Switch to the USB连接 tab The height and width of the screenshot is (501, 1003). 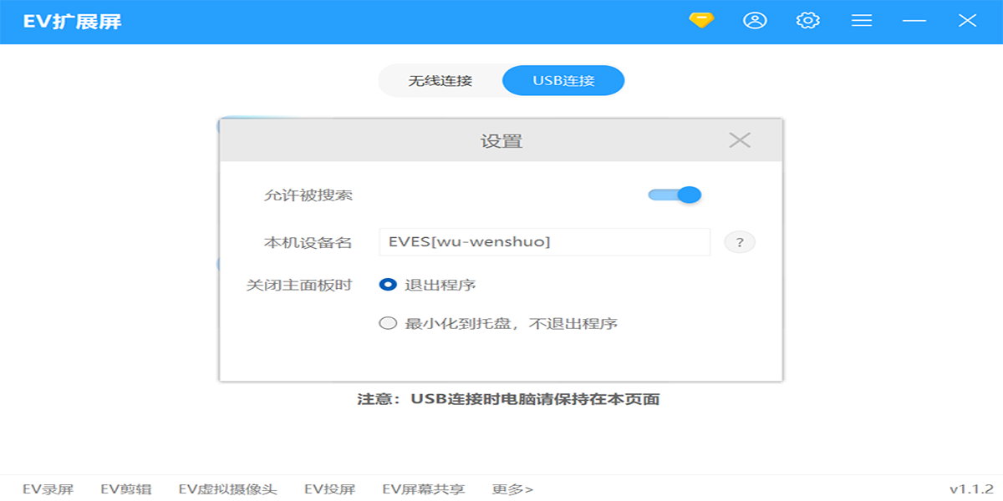563,80
